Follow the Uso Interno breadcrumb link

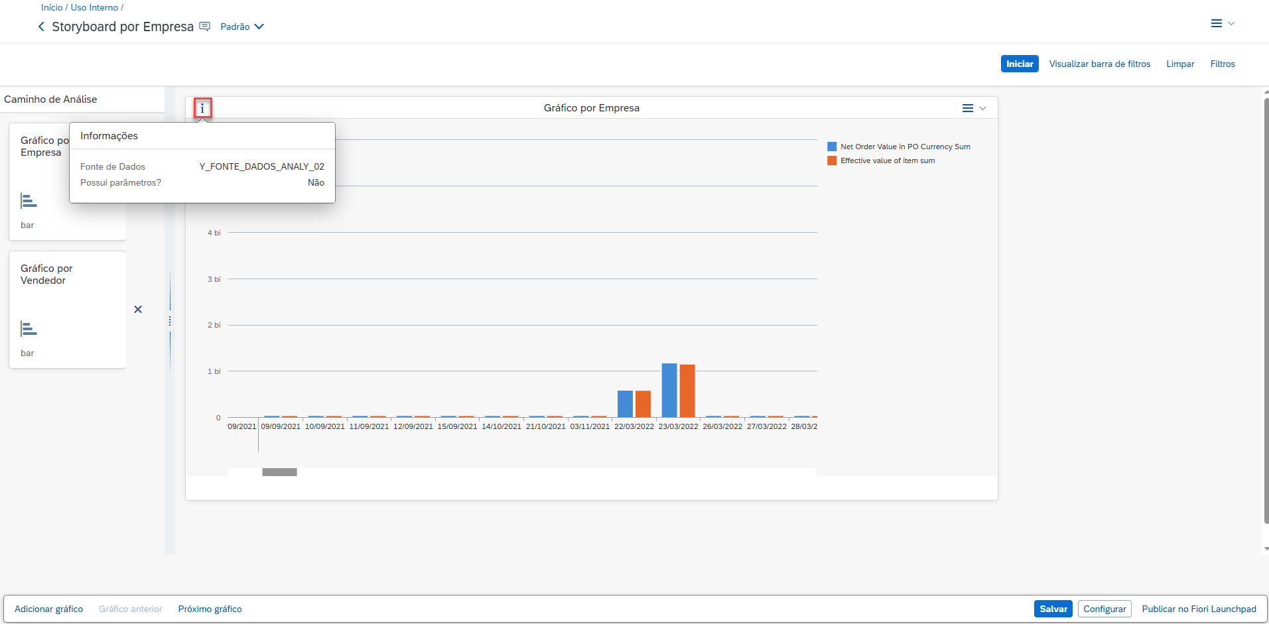pyautogui.click(x=94, y=7)
